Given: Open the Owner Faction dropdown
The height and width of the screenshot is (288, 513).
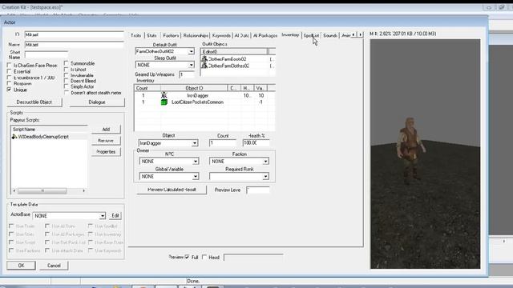Looking at the screenshot, I should 265,162.
